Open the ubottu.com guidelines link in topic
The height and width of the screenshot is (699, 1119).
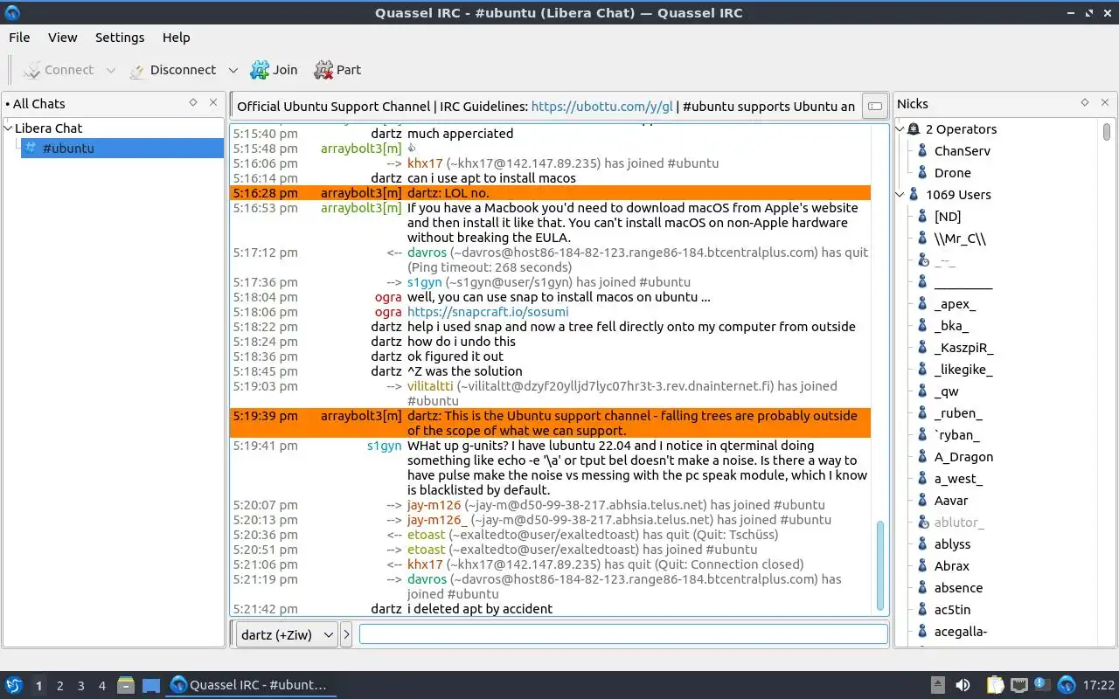click(x=602, y=107)
